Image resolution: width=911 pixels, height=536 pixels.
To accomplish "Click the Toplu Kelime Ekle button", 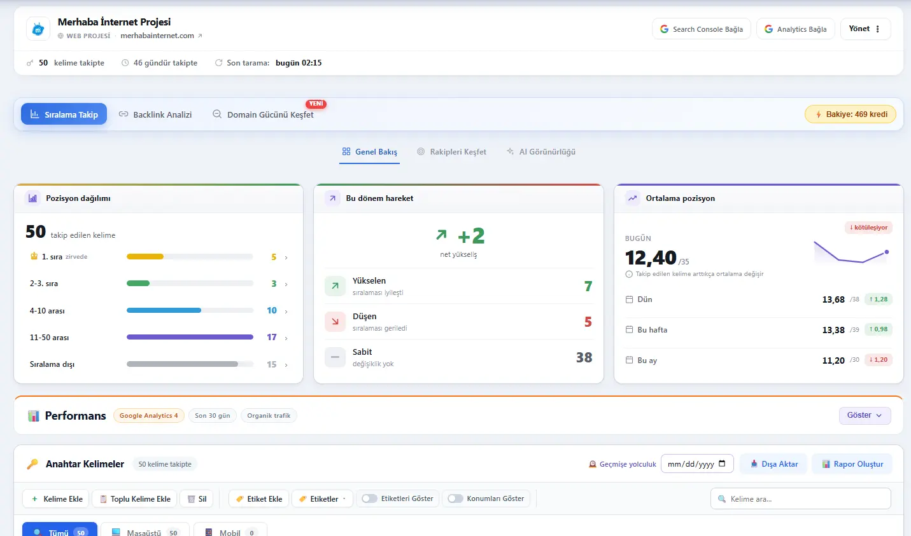I will pos(135,498).
